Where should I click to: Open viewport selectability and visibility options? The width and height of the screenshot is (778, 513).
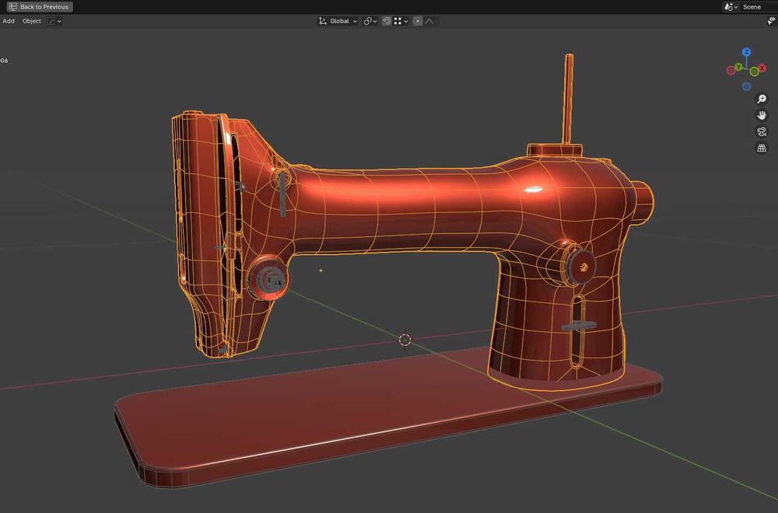pyautogui.click(x=772, y=21)
